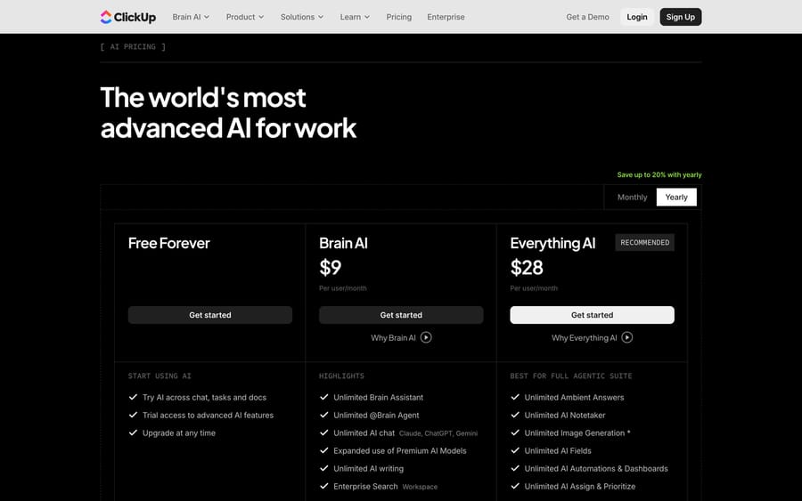Click the Sign Up button
The height and width of the screenshot is (501, 802).
(680, 17)
